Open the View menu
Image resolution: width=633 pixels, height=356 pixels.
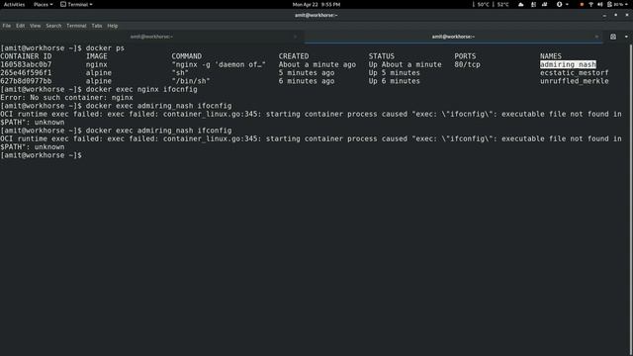click(x=36, y=26)
